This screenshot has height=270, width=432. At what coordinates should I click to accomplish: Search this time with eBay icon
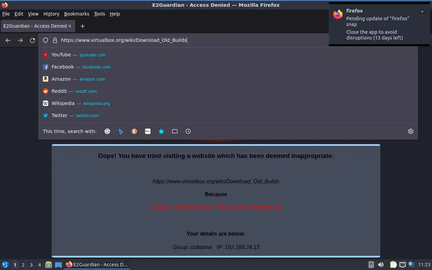(148, 131)
